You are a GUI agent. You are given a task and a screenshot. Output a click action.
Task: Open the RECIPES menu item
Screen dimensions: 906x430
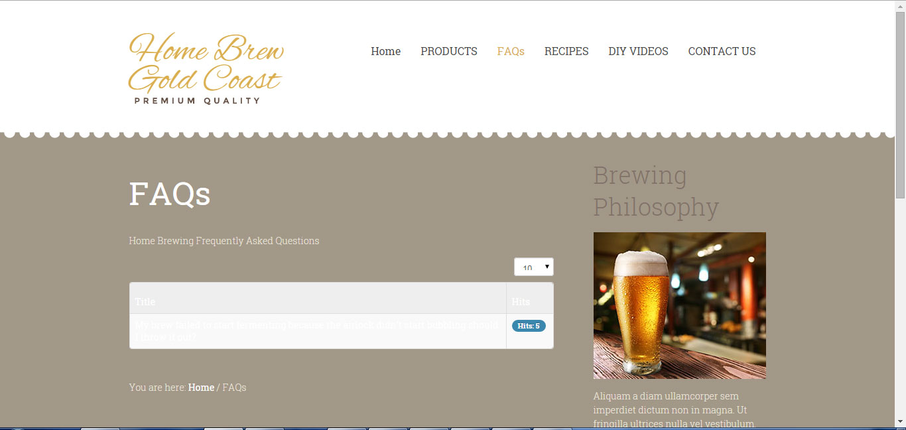pos(566,51)
